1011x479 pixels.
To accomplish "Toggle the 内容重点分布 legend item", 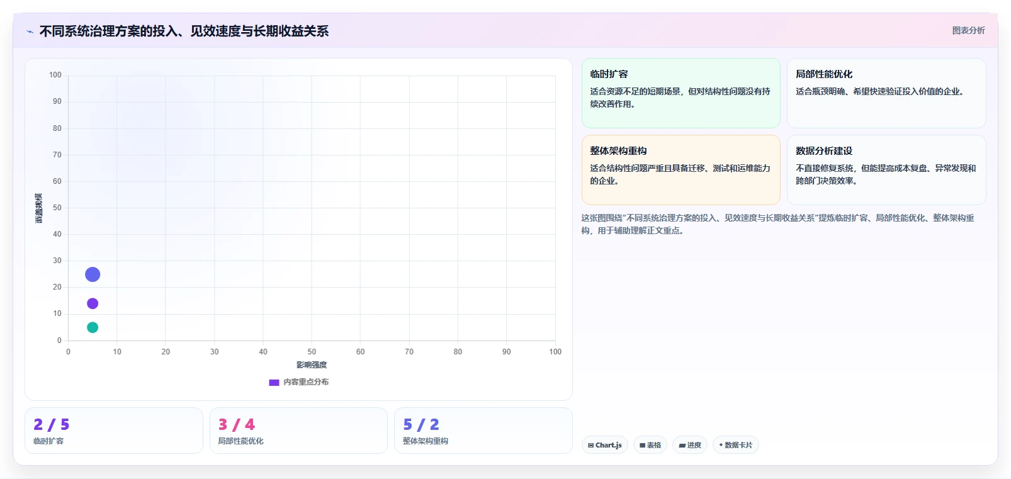I will click(x=298, y=382).
